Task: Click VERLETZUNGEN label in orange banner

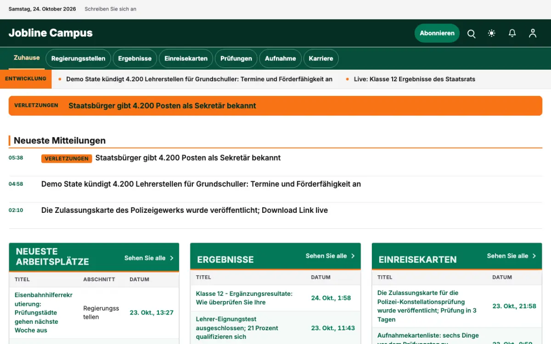Action: click(x=36, y=105)
